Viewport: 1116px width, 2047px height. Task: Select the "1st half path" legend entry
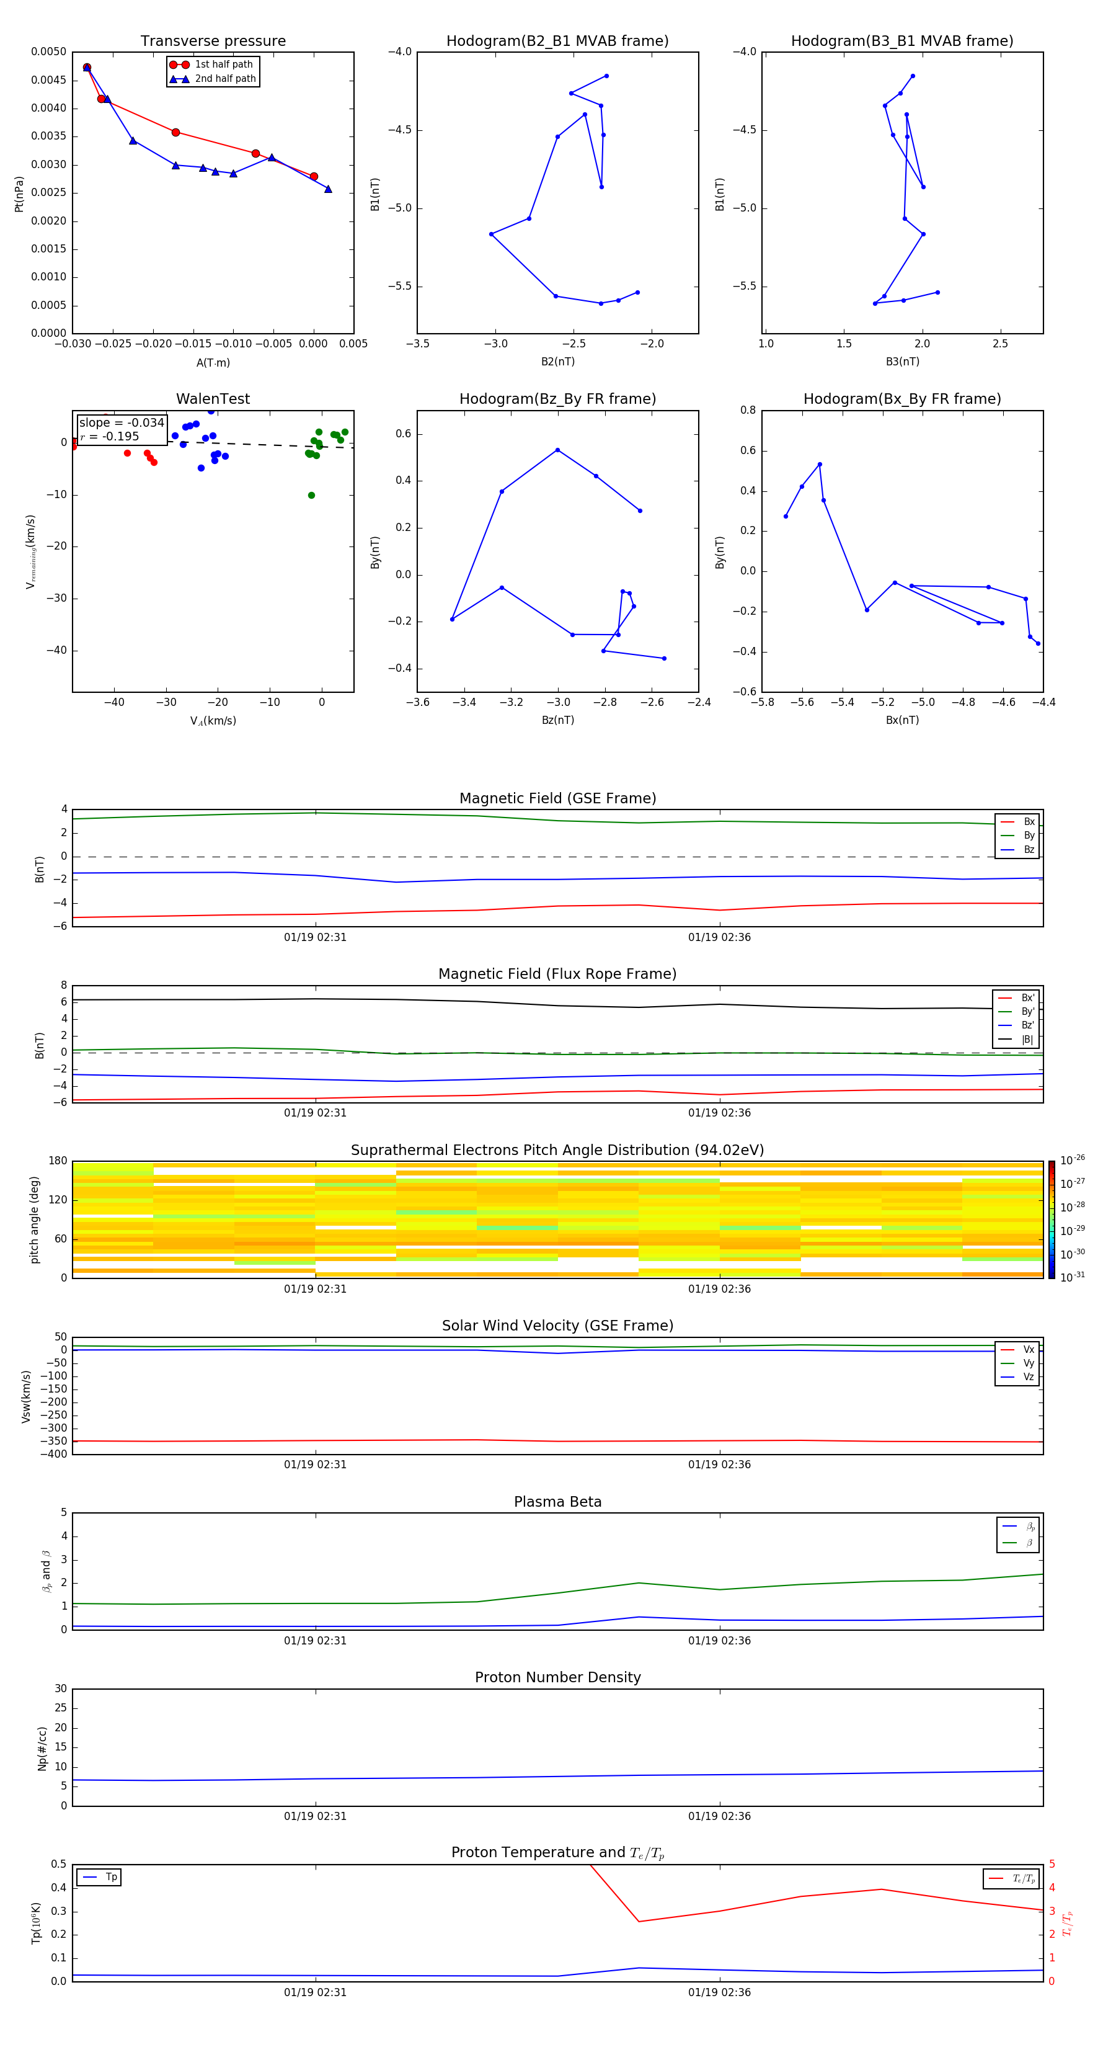coord(212,65)
